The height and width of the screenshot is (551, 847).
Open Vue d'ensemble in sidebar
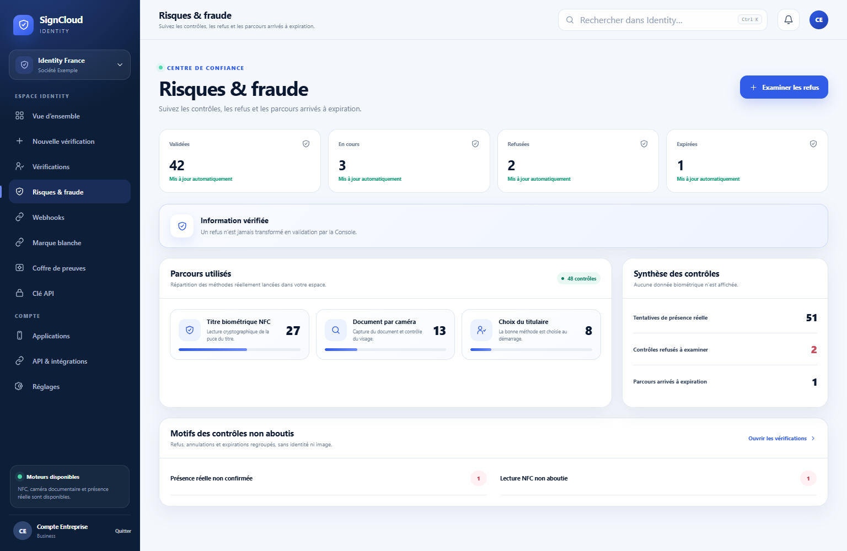tap(69, 116)
